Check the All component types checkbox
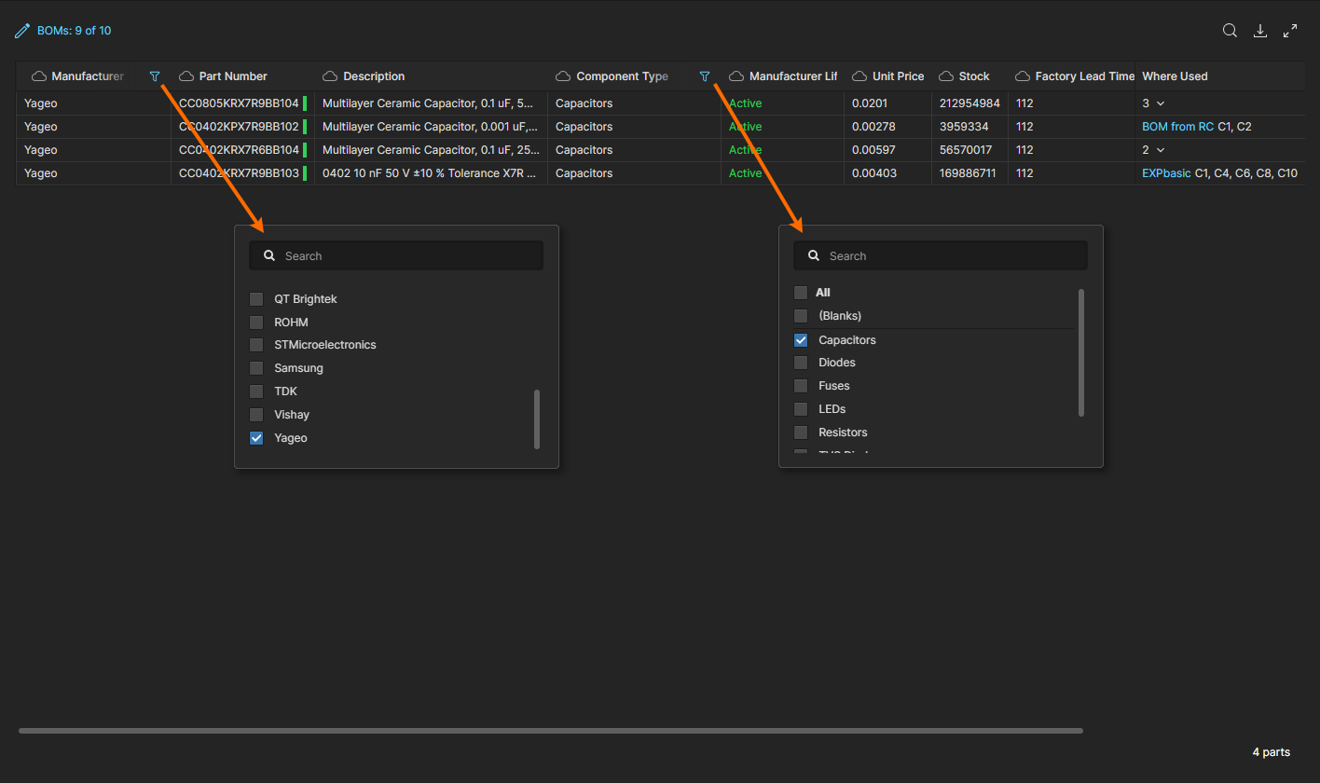This screenshot has height=783, width=1320. coord(801,293)
